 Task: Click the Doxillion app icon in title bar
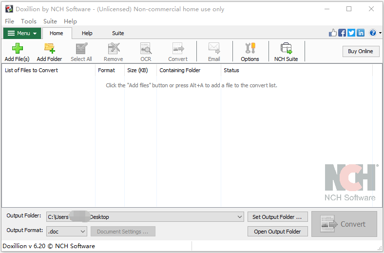tap(9, 9)
